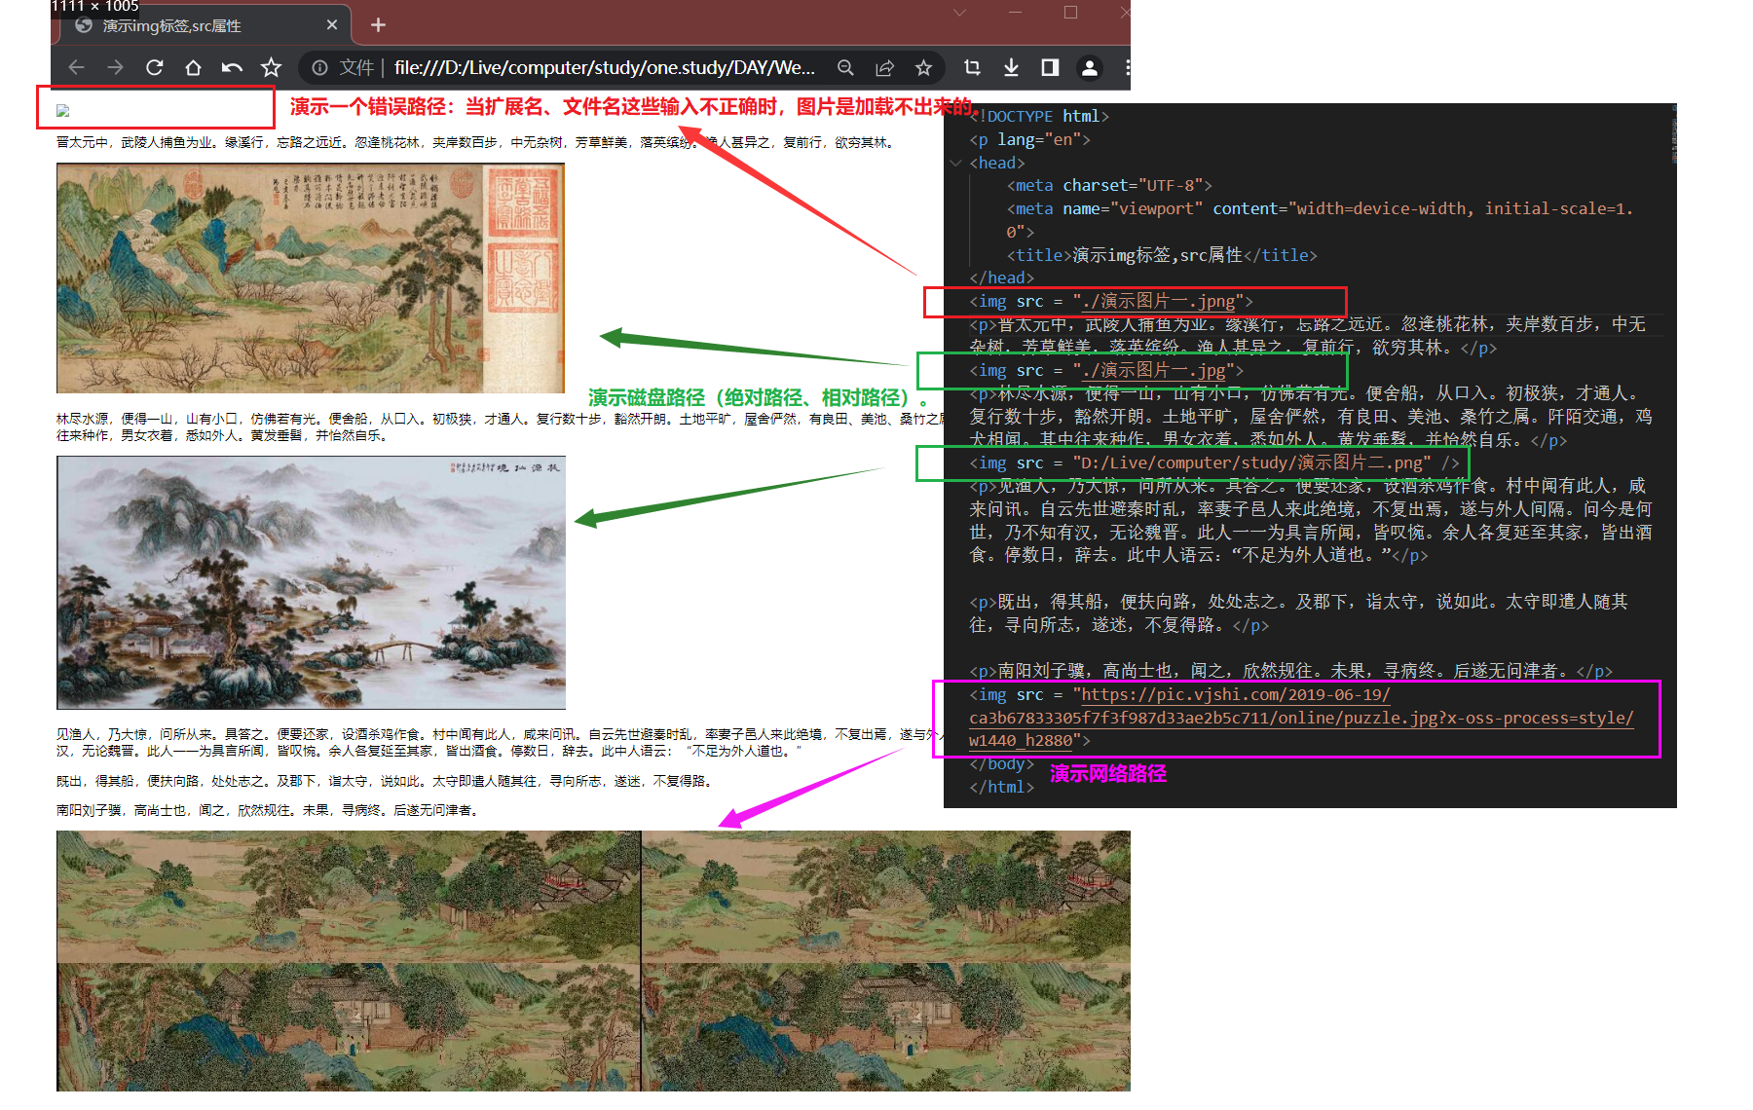The width and height of the screenshot is (1753, 1110).
Task: Share this page from the address bar
Action: click(x=884, y=67)
